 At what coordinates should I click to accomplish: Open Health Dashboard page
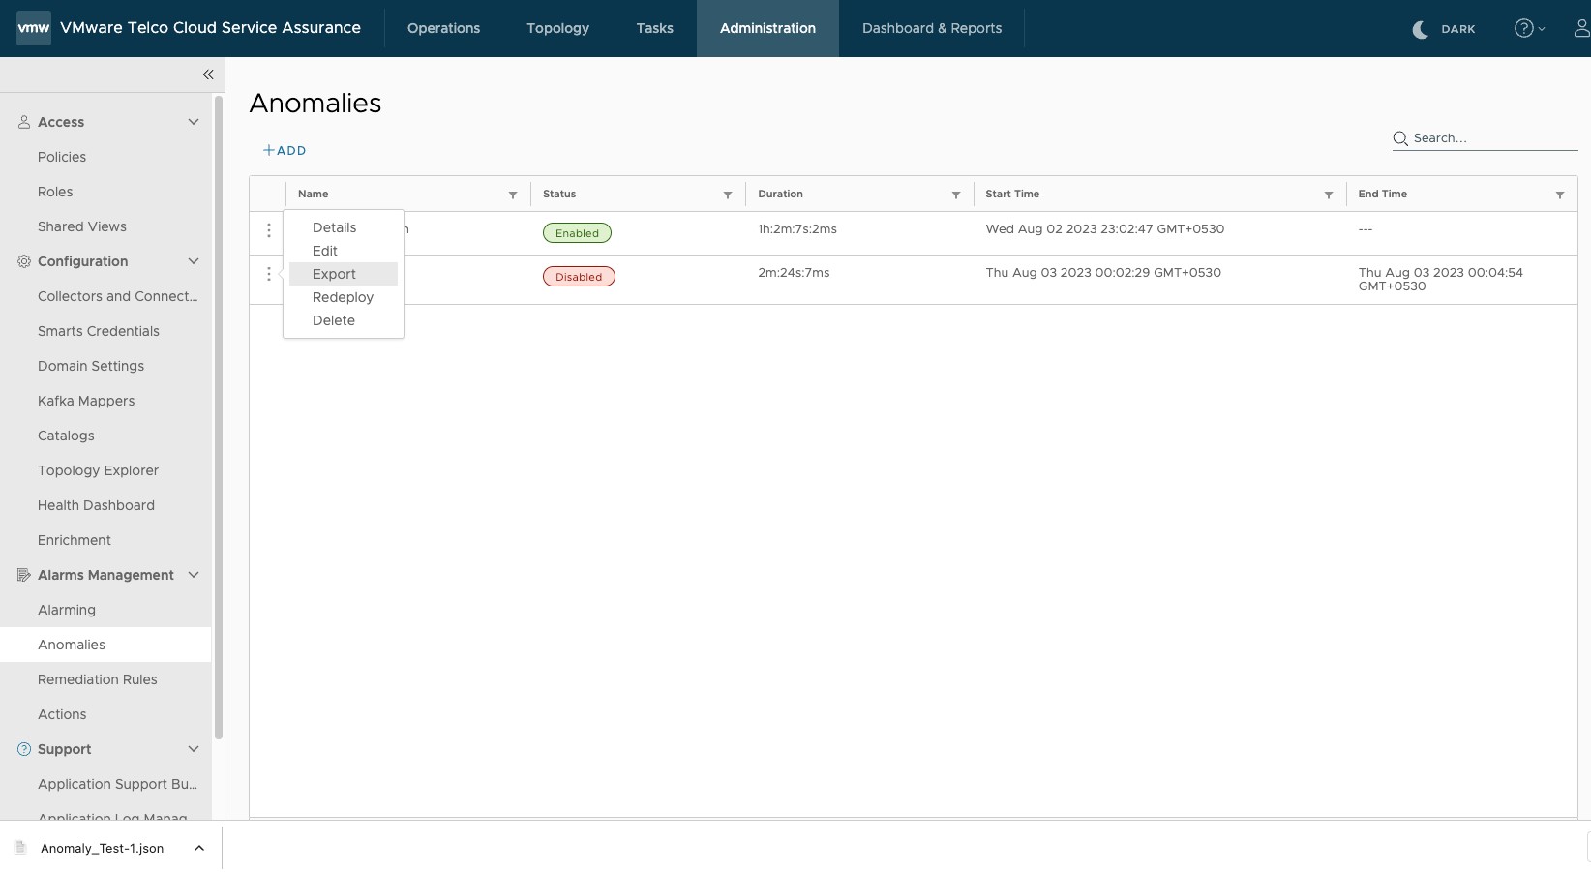coord(96,505)
